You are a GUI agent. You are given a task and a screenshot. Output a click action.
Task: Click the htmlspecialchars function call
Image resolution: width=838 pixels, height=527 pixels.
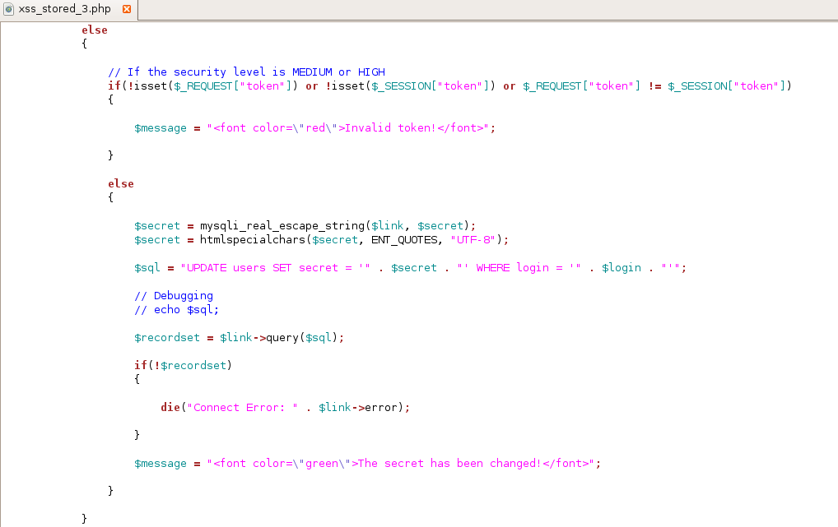tap(354, 240)
